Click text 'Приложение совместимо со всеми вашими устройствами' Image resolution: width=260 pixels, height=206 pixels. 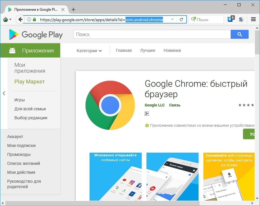[x=202, y=126]
